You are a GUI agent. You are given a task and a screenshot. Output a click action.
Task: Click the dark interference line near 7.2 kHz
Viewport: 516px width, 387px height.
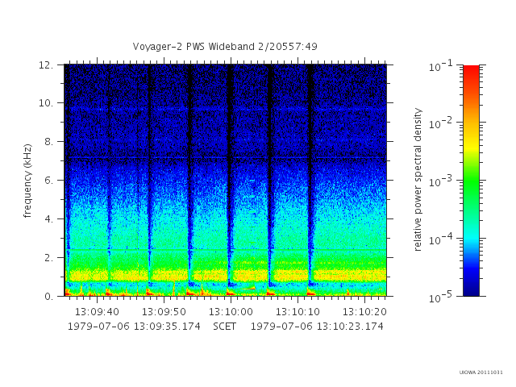click(x=226, y=158)
